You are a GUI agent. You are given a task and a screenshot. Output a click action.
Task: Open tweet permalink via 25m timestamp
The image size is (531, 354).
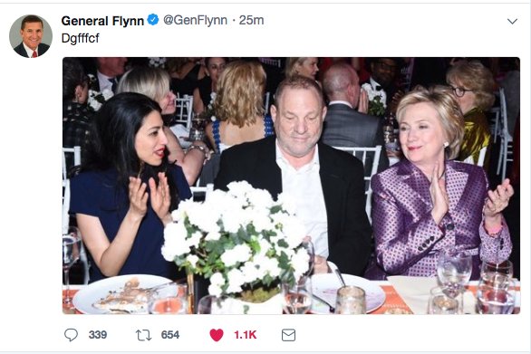[x=251, y=20]
